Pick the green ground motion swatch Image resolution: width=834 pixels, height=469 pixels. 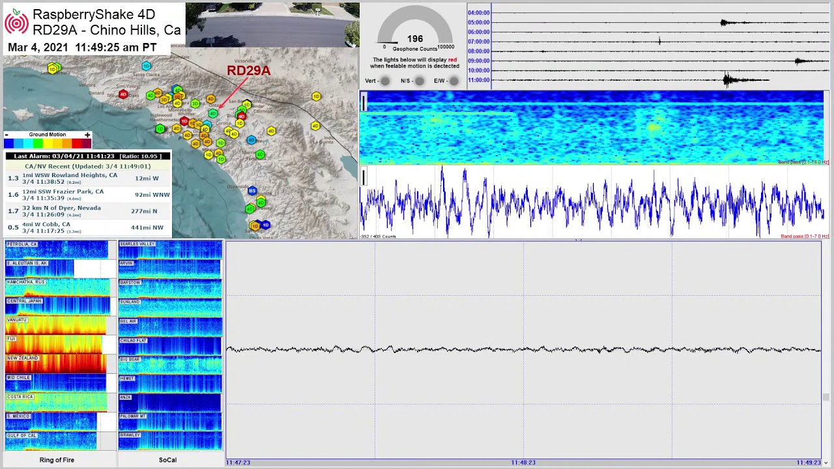point(38,143)
